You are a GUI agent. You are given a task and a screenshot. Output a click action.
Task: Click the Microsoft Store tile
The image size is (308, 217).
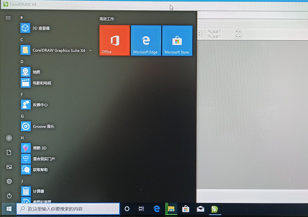[177, 41]
